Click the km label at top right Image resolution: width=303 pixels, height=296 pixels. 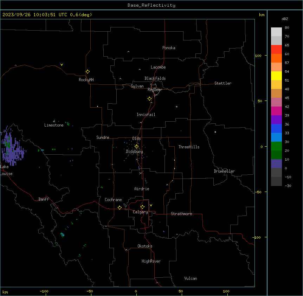[x=262, y=15]
